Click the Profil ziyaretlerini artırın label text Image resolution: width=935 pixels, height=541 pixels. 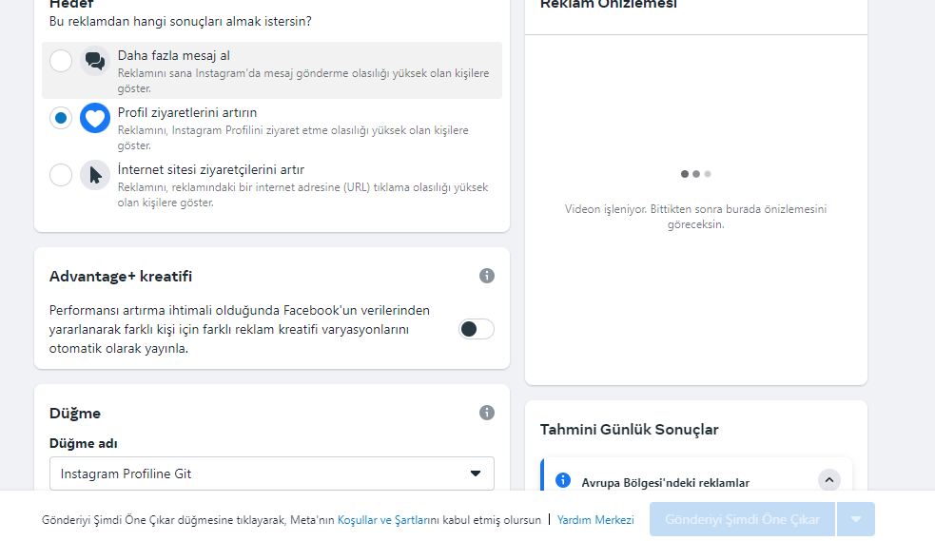point(187,112)
